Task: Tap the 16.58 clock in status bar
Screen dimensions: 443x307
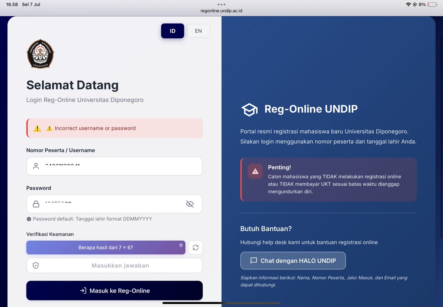Action: click(x=12, y=4)
